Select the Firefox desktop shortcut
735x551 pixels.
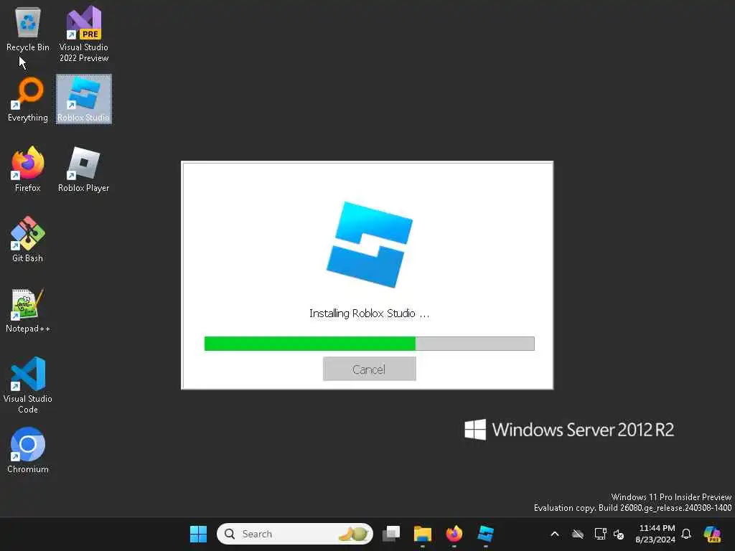coord(28,169)
